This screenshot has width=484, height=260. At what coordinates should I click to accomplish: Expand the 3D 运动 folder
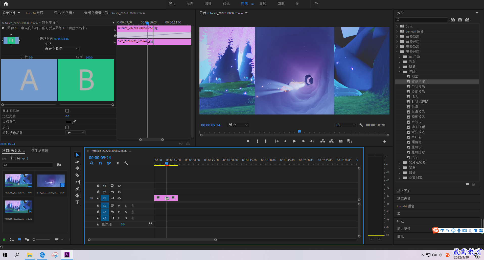coord(400,56)
